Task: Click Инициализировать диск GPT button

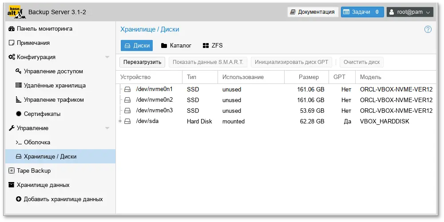Action: pos(291,62)
